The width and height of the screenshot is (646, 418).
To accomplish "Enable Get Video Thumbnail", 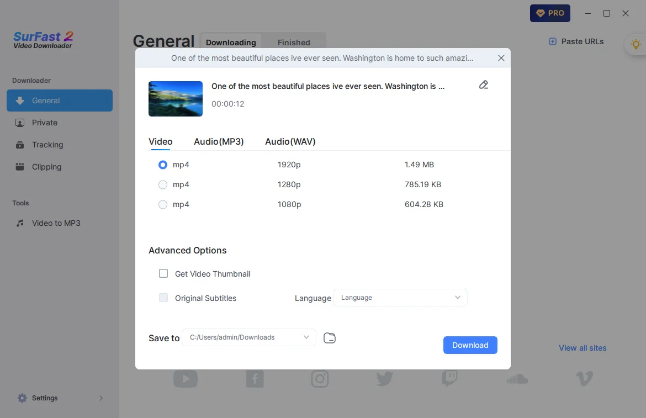I will [163, 273].
